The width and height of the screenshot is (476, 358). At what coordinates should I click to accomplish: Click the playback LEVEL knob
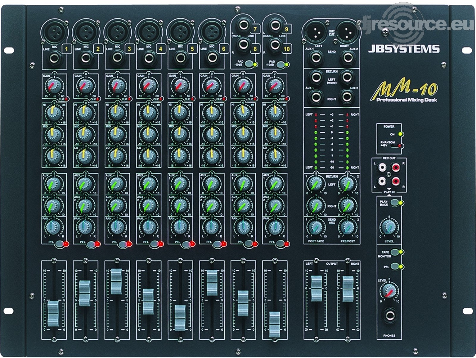pos(389,227)
